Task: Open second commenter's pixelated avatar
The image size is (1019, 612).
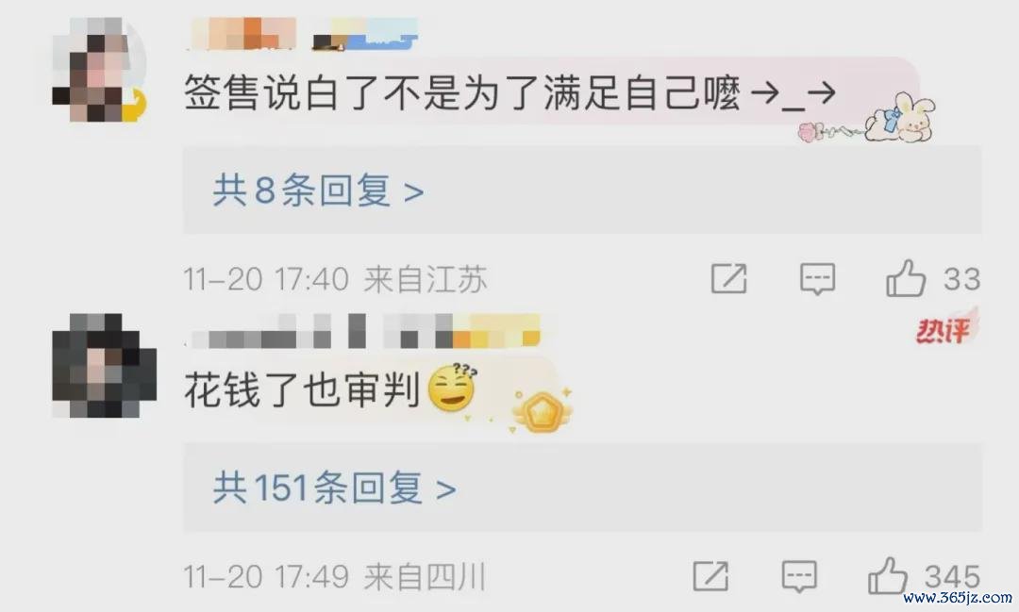Action: click(x=104, y=366)
